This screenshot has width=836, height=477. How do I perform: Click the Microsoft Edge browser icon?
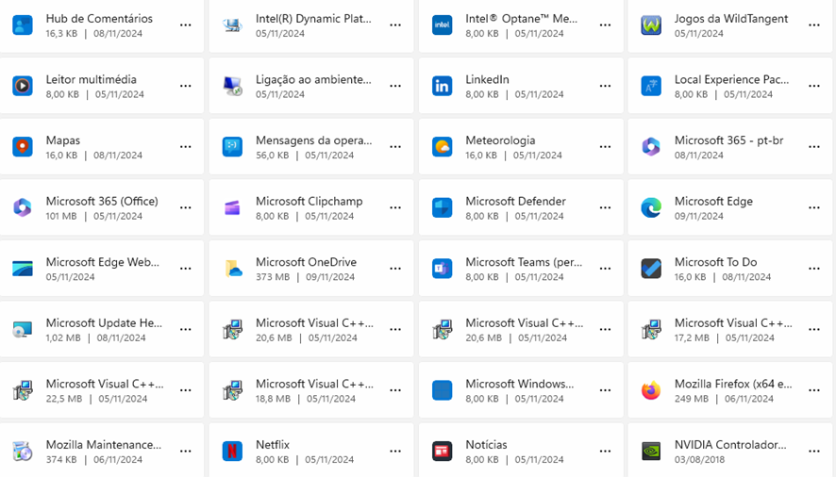point(651,207)
